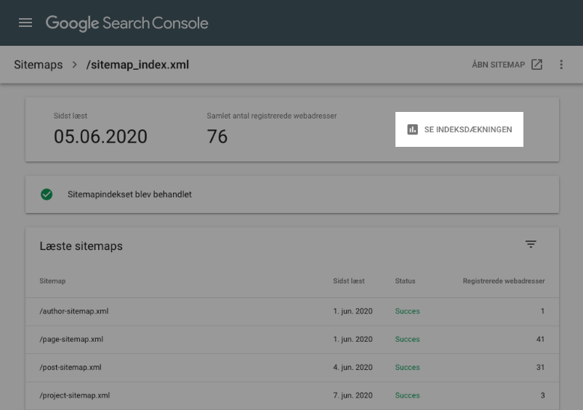Click the 05.06.2020 last read date
583x410 pixels.
point(100,137)
